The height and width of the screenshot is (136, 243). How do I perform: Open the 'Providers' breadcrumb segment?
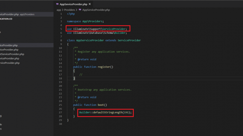(69, 10)
